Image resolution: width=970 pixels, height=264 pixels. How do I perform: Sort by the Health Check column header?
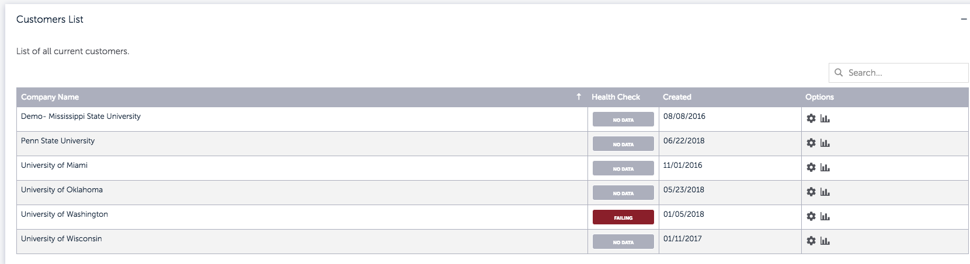click(x=616, y=97)
